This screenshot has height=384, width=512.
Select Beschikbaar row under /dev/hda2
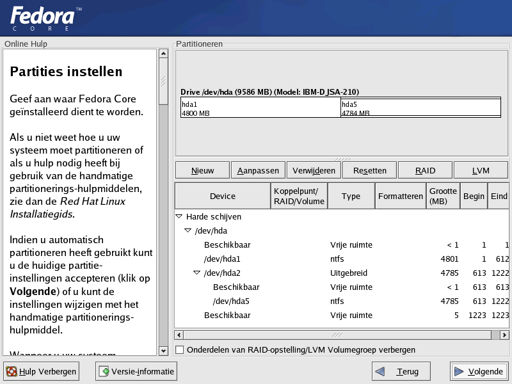tap(342, 287)
